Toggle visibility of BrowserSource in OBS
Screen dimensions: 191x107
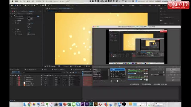pos(111,70)
